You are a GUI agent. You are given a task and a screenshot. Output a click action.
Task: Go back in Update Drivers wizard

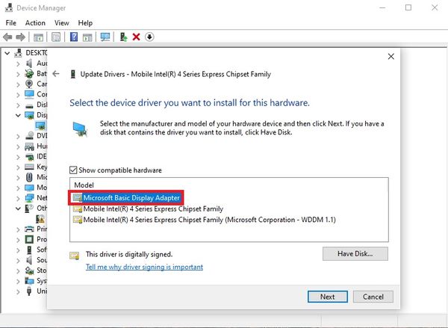click(56, 74)
